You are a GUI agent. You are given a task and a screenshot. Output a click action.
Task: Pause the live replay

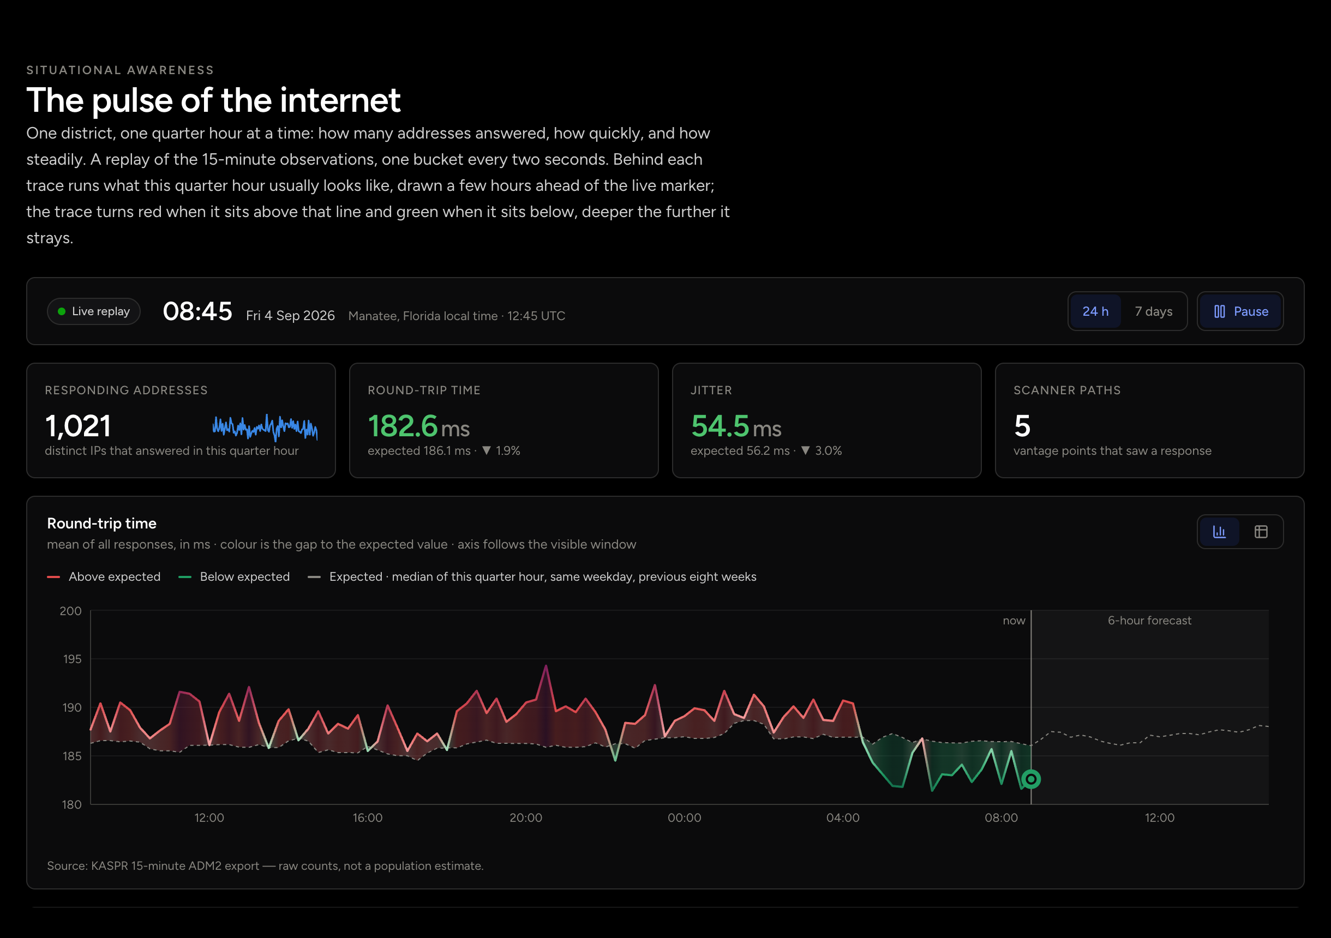coord(1240,311)
